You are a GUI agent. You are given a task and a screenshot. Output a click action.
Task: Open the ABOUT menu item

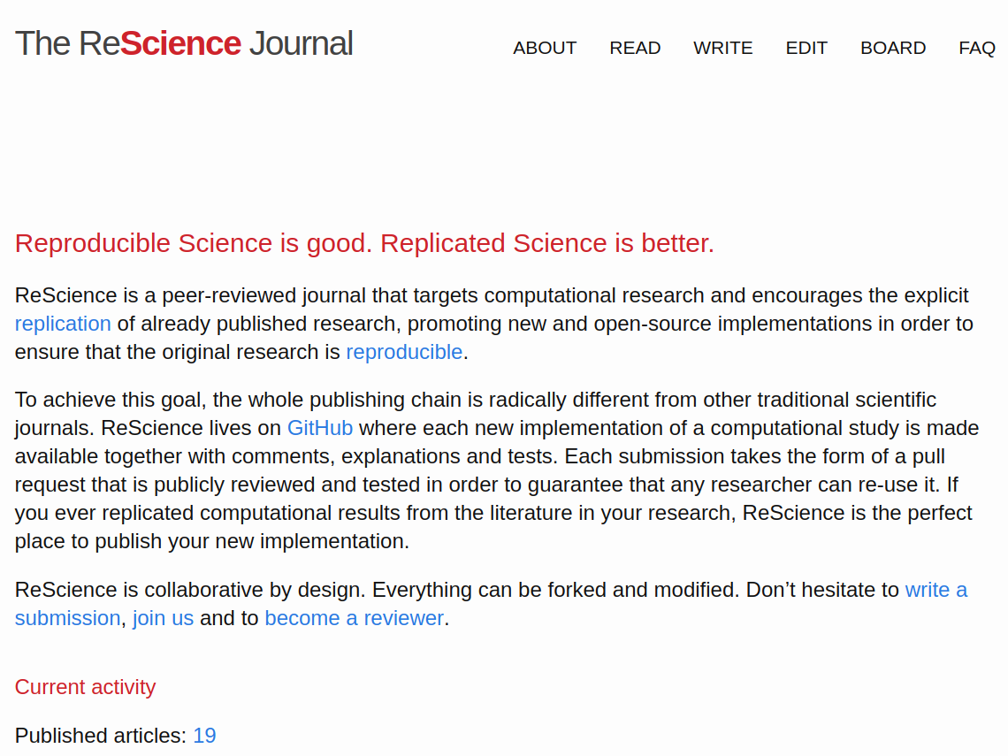(545, 48)
